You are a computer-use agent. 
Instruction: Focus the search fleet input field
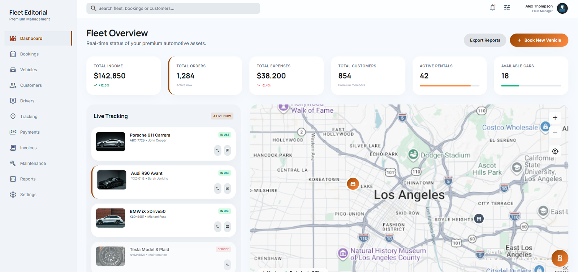point(173,8)
